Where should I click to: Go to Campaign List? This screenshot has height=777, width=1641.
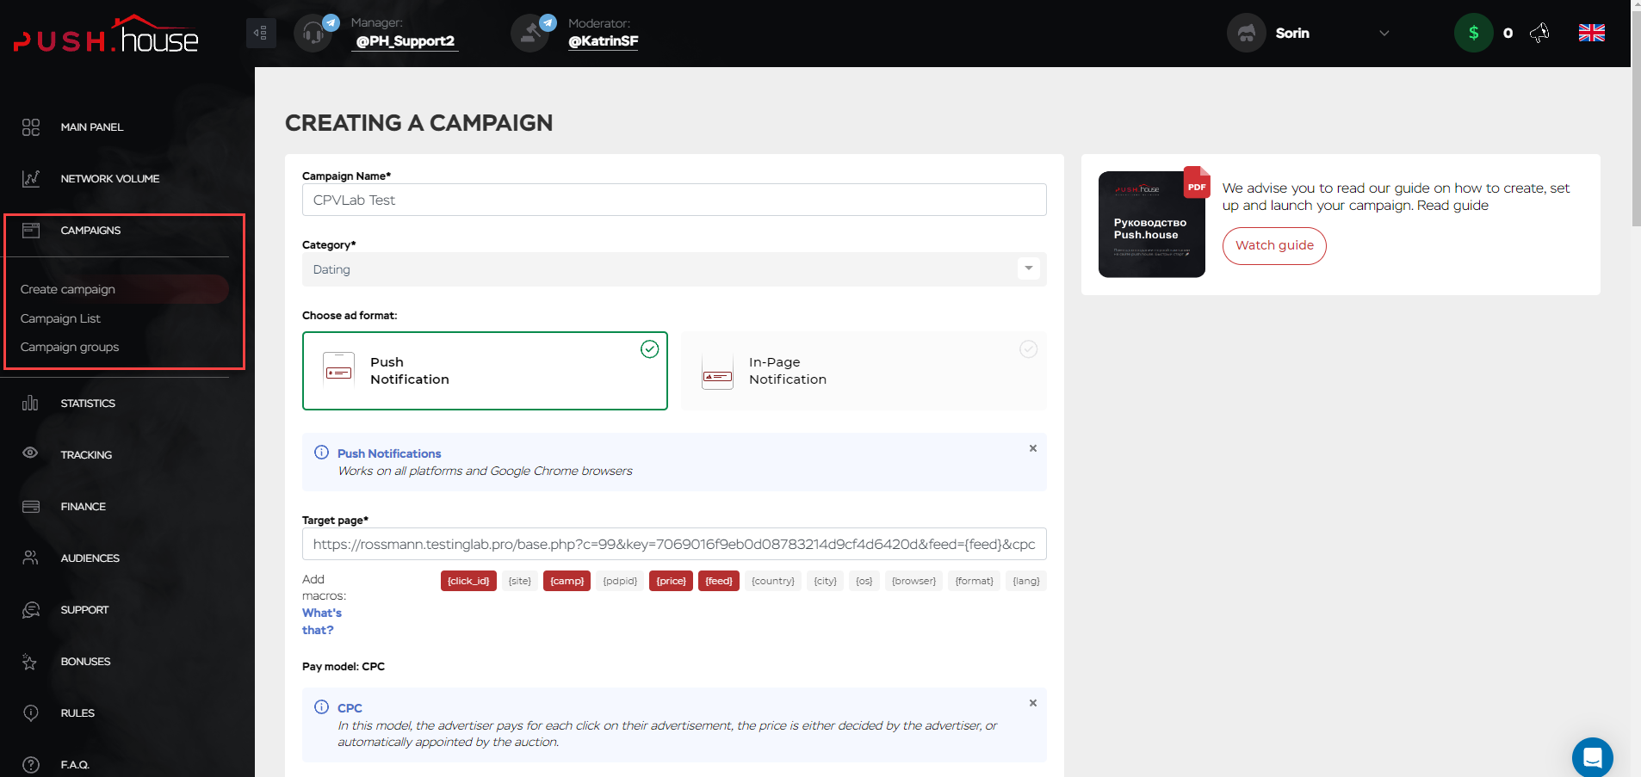coord(60,318)
